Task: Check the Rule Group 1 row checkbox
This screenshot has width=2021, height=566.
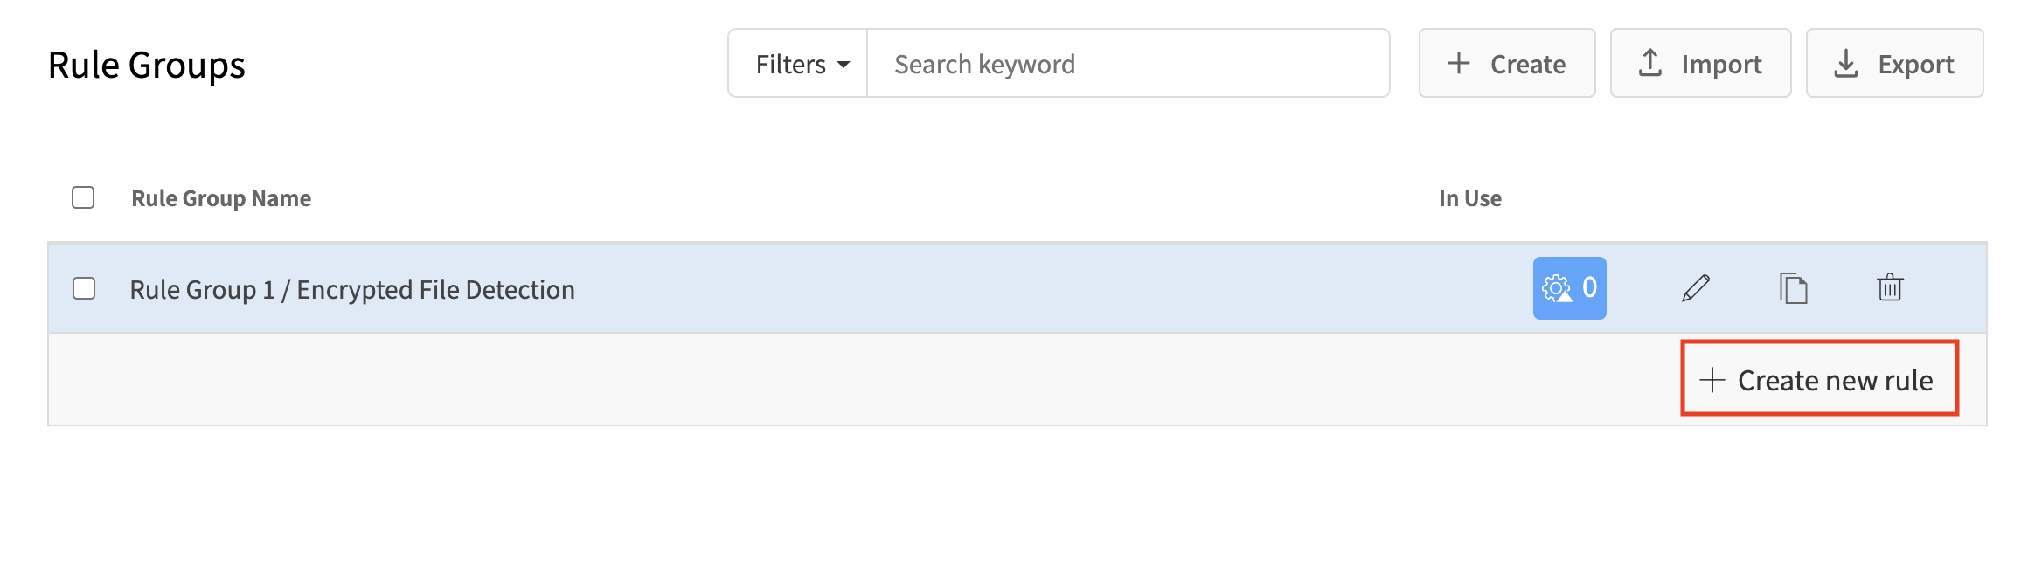Action: tap(84, 288)
